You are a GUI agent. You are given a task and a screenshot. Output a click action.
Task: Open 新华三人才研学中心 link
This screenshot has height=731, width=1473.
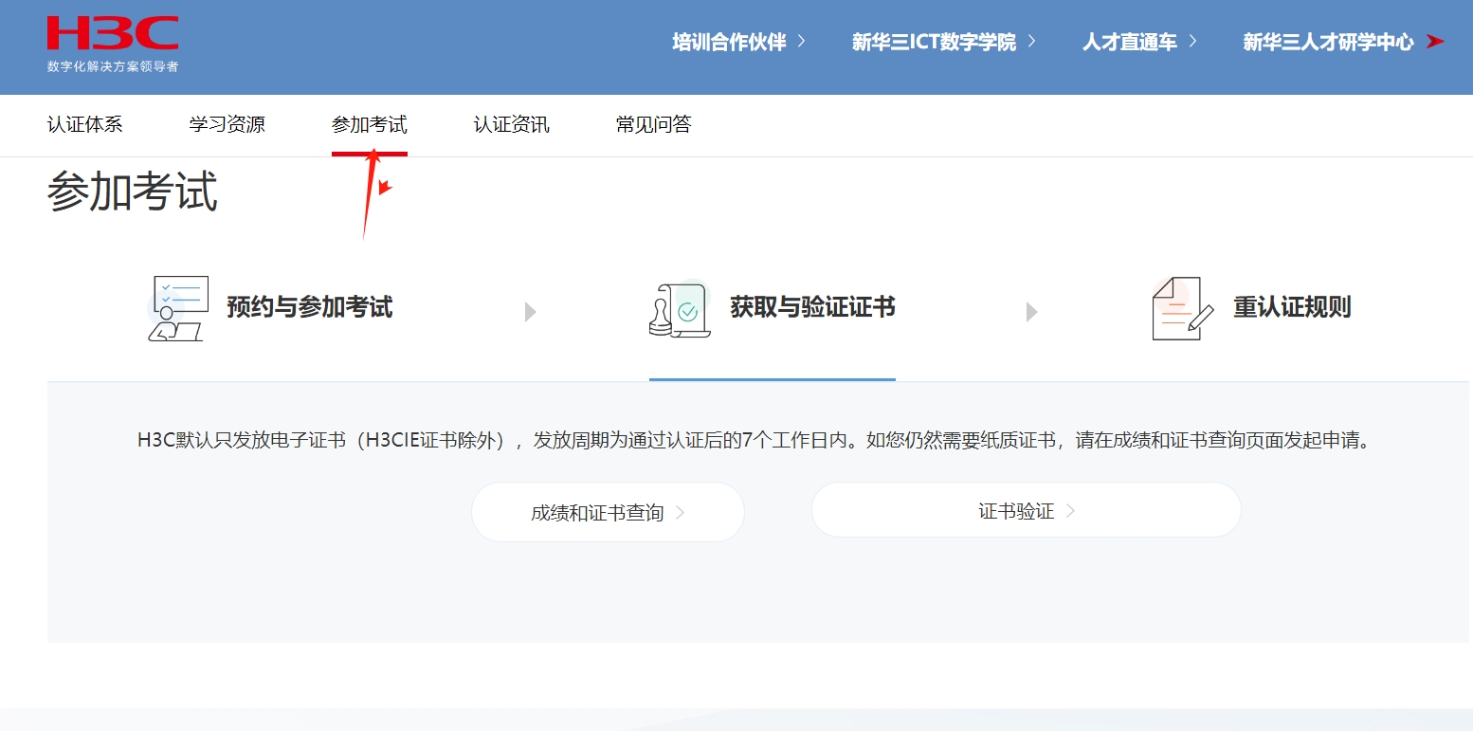point(1328,42)
